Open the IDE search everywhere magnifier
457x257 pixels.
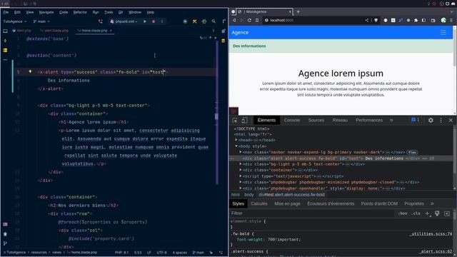214,21
